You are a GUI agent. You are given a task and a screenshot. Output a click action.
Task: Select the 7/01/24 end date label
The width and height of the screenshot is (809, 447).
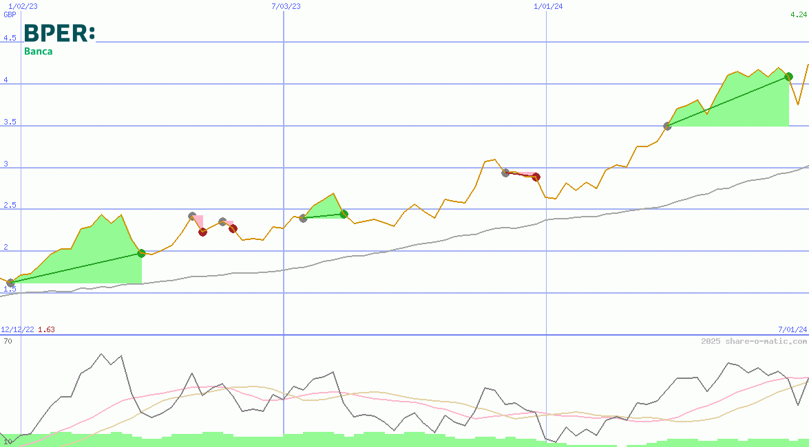(x=792, y=329)
